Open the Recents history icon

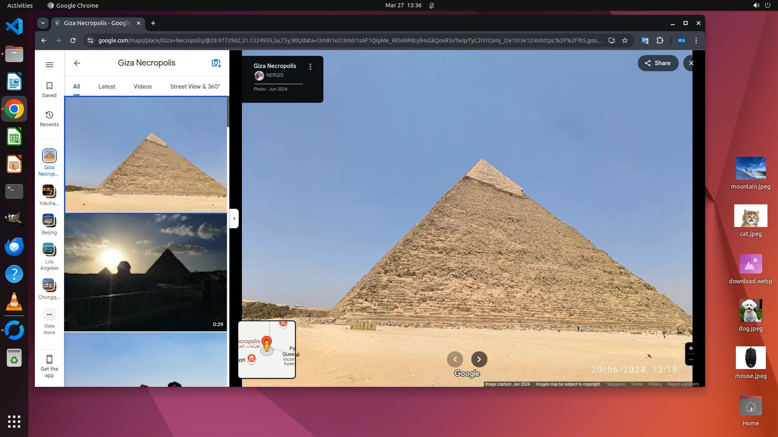click(x=49, y=115)
